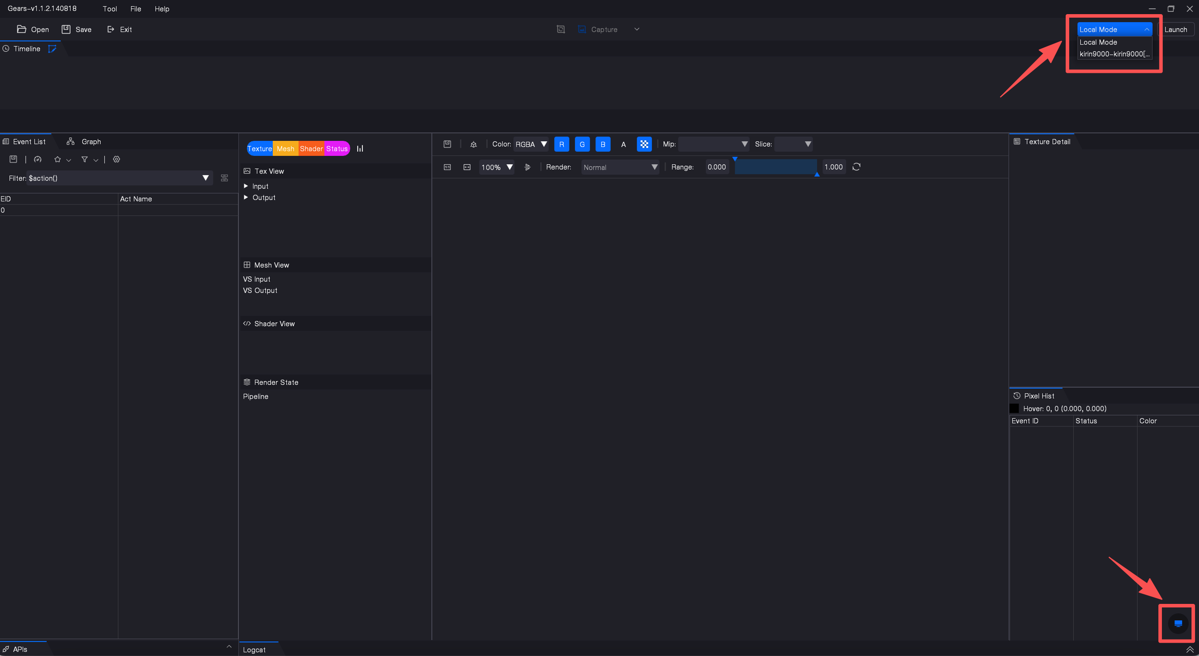Select VS Output in Mesh View

coord(260,290)
